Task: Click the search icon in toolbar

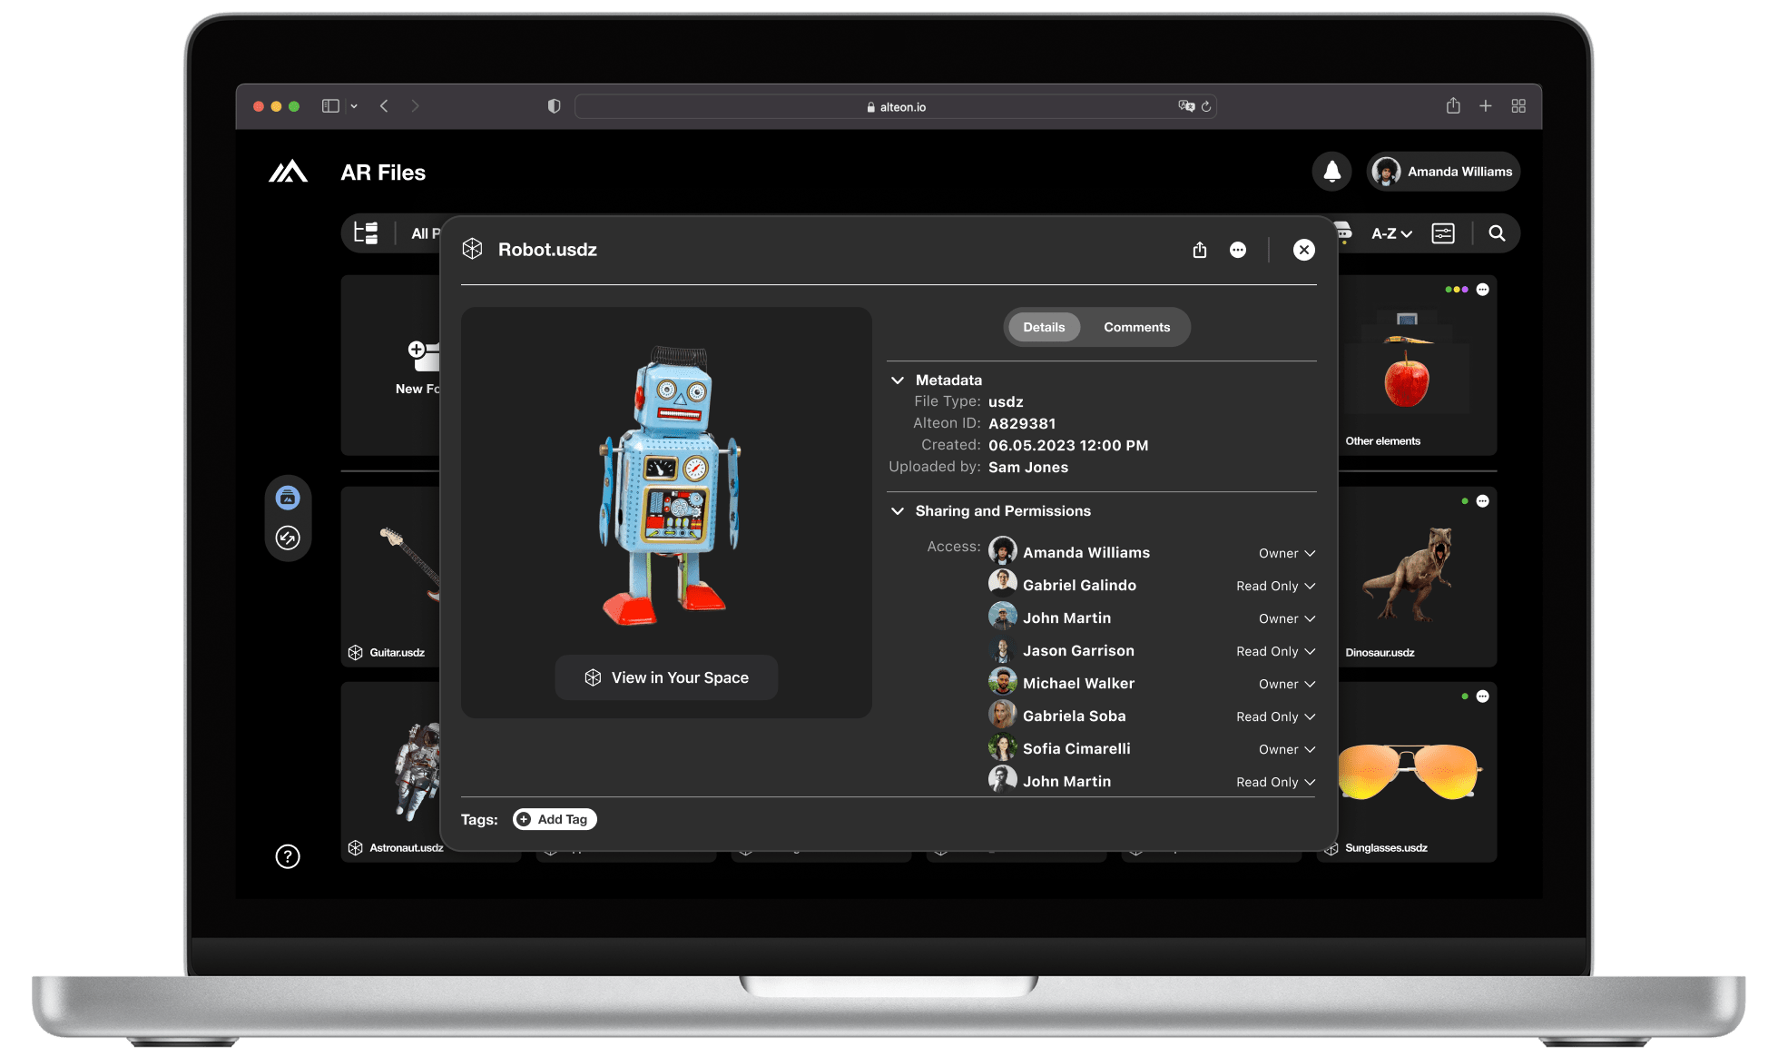Action: click(1498, 234)
